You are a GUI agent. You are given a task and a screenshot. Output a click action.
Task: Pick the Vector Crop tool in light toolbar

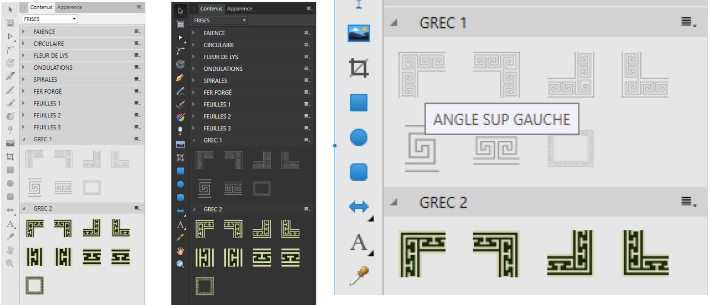click(10, 157)
